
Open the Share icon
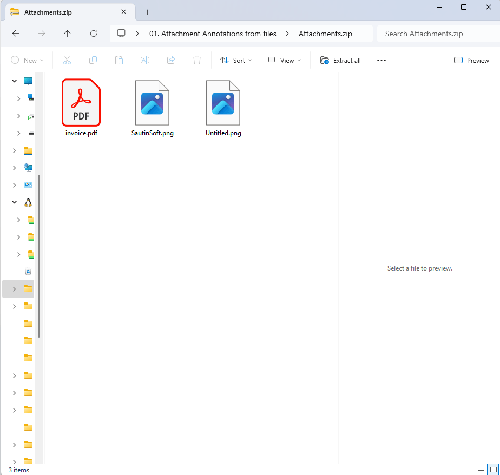pyautogui.click(x=171, y=60)
